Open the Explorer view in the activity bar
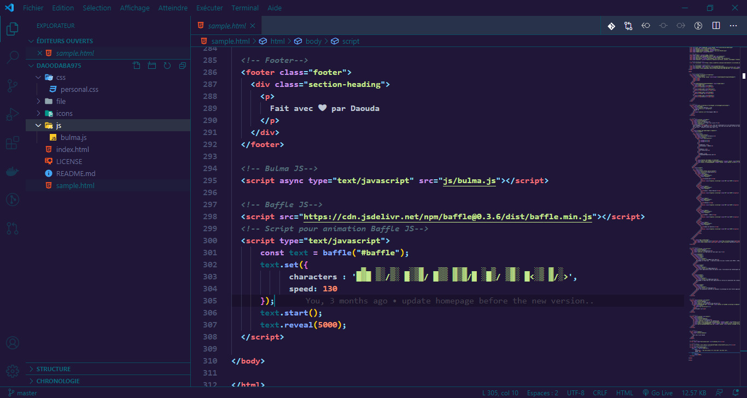The image size is (747, 398). tap(12, 28)
